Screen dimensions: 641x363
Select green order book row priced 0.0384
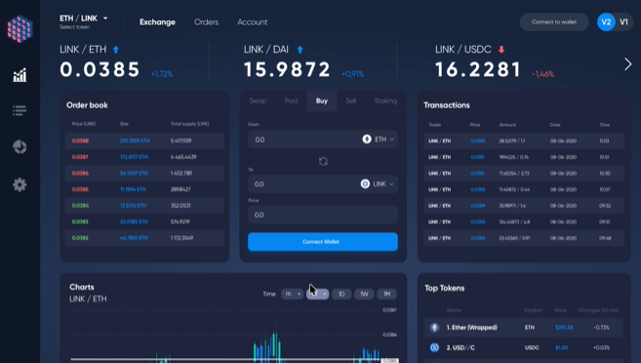(x=144, y=206)
